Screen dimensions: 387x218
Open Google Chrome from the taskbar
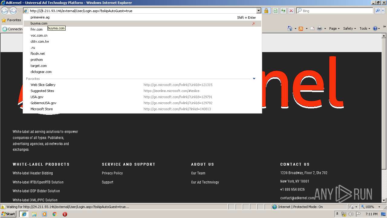[54, 214]
